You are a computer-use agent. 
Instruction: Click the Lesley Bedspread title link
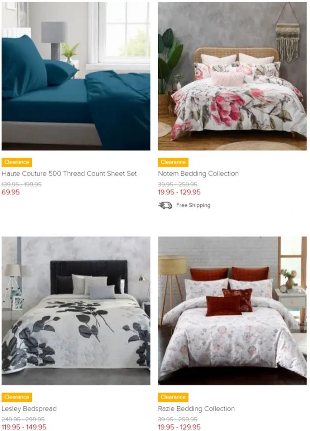pos(29,409)
